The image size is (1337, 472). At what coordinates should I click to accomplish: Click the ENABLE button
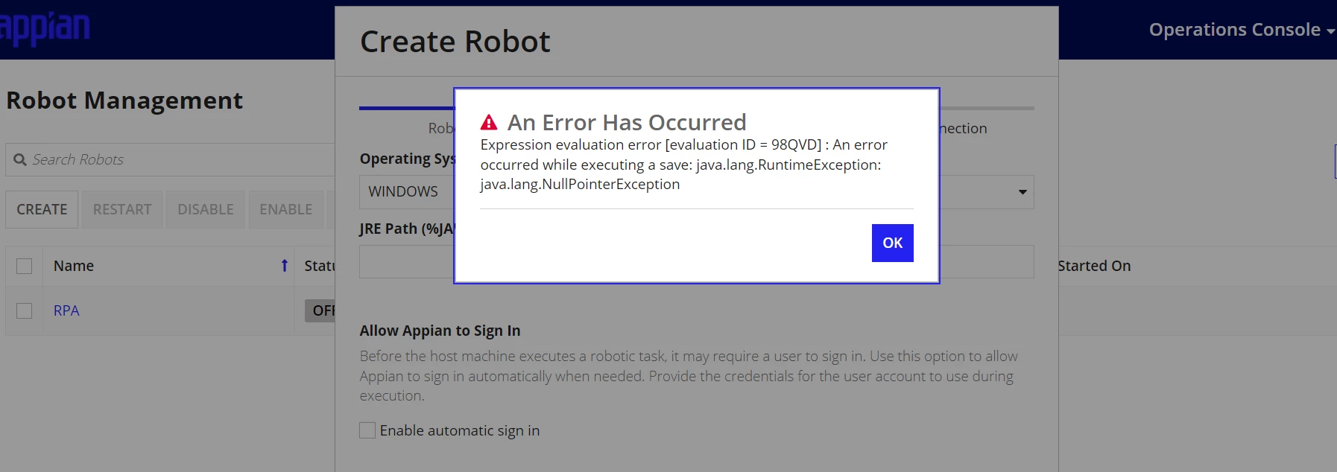coord(286,209)
